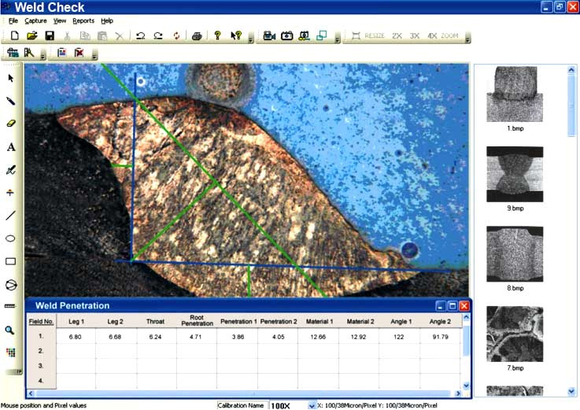Open the Capture menu
The width and height of the screenshot is (580, 410).
tap(35, 20)
